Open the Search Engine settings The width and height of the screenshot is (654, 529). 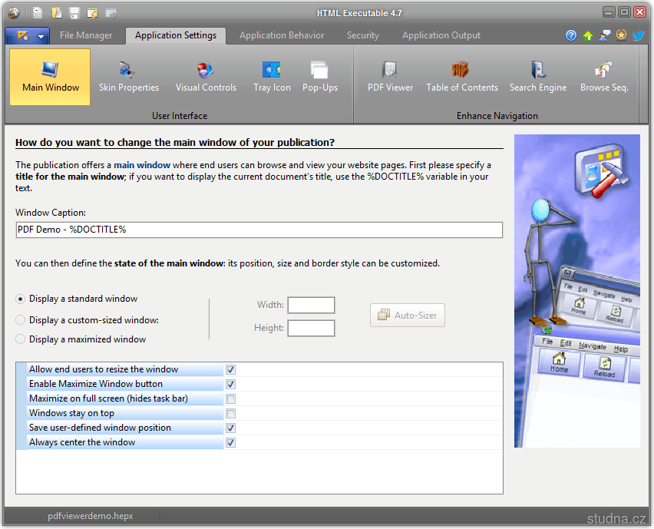click(x=537, y=77)
